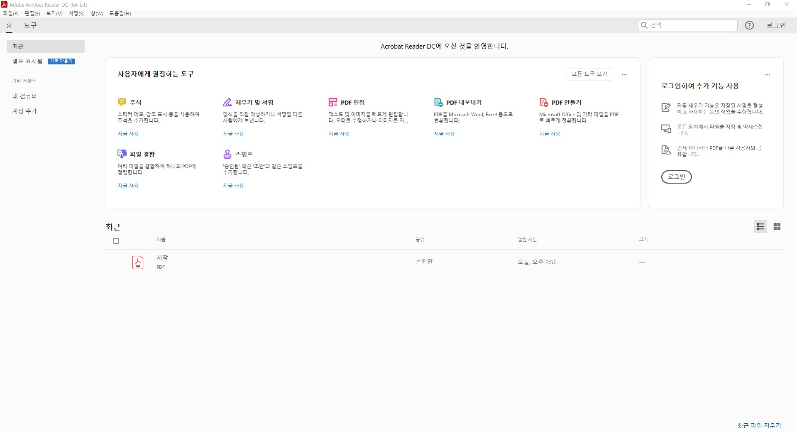Open more options for recommended tools panel
797x432 pixels.
point(624,75)
